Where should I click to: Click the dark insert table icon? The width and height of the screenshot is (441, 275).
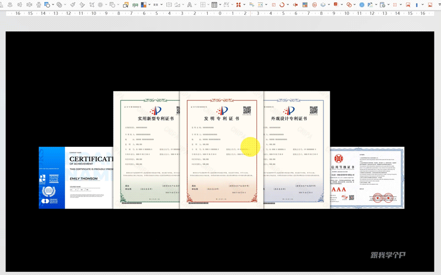(214, 5)
